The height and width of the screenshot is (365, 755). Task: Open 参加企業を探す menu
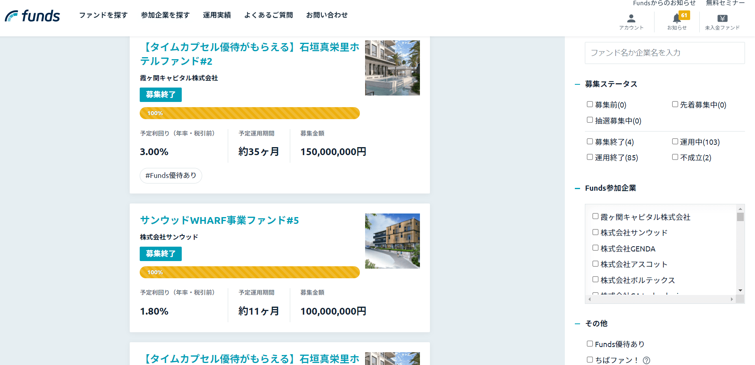click(x=165, y=15)
